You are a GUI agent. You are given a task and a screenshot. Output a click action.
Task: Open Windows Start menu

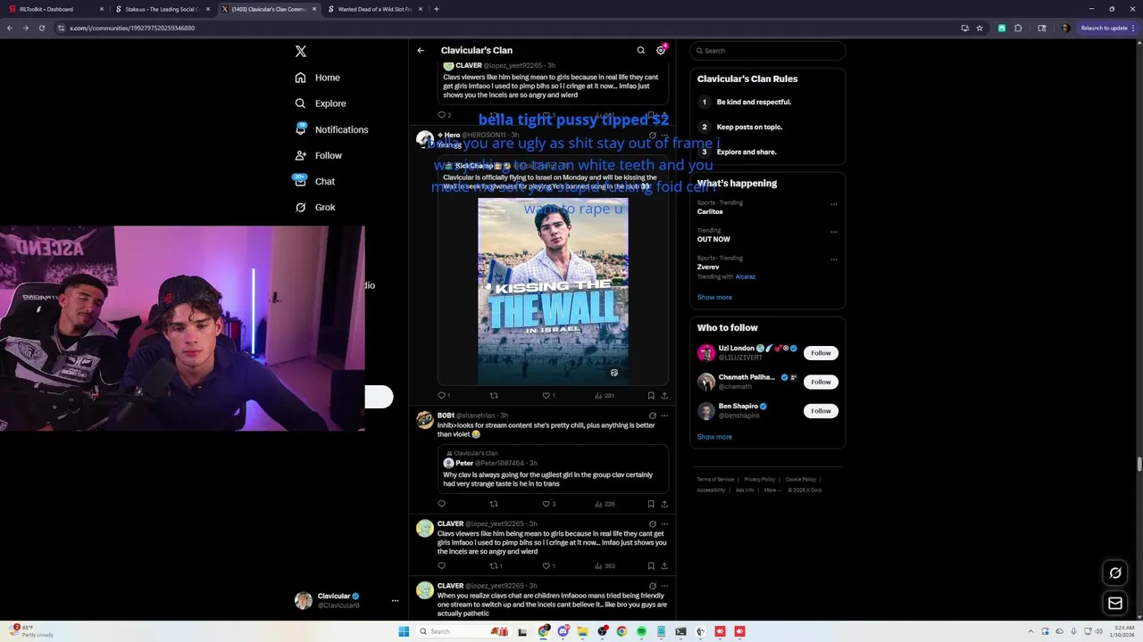(404, 631)
